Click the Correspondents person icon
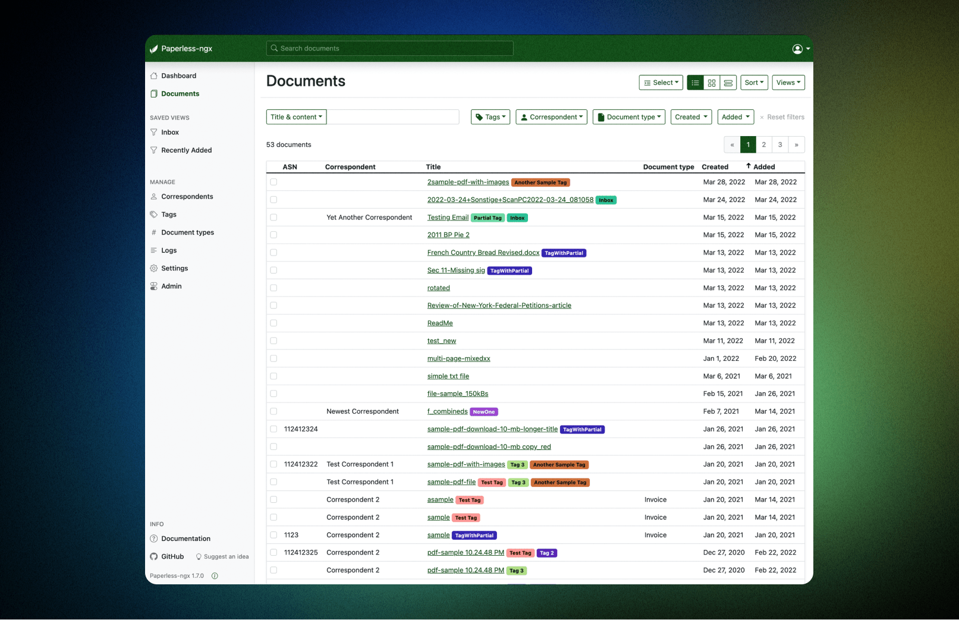 click(x=154, y=196)
